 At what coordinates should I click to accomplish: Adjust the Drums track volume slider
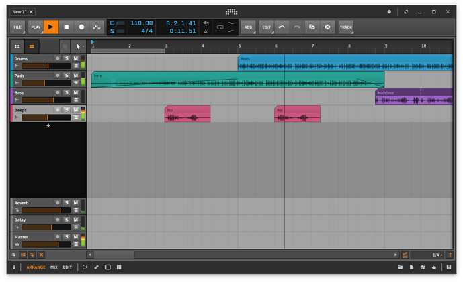(x=46, y=66)
